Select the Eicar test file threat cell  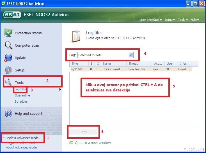(x=136, y=69)
